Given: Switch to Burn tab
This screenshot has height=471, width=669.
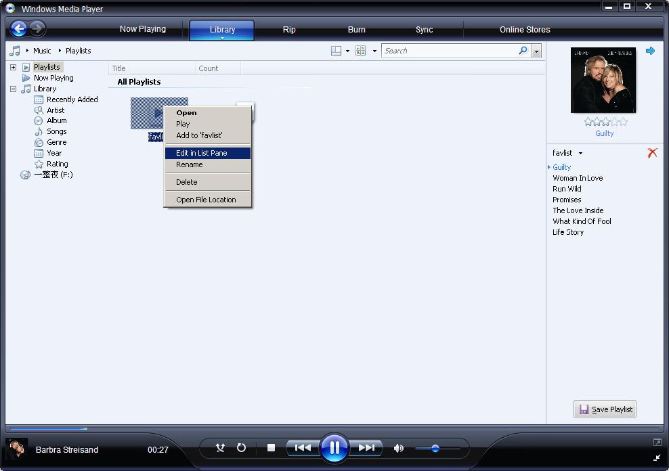Looking at the screenshot, I should [356, 29].
